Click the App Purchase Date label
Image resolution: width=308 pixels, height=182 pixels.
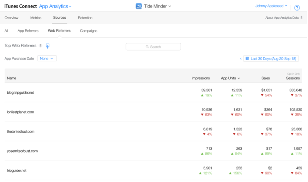pyautogui.click(x=19, y=59)
